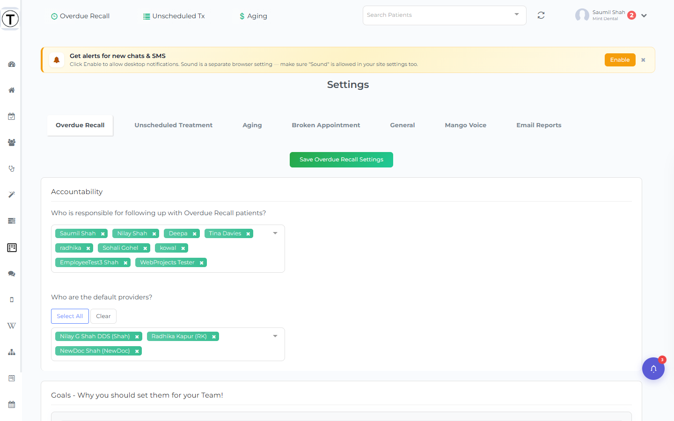The width and height of the screenshot is (674, 421).
Task: Open Overdue Recall top navigation link
Action: [80, 16]
